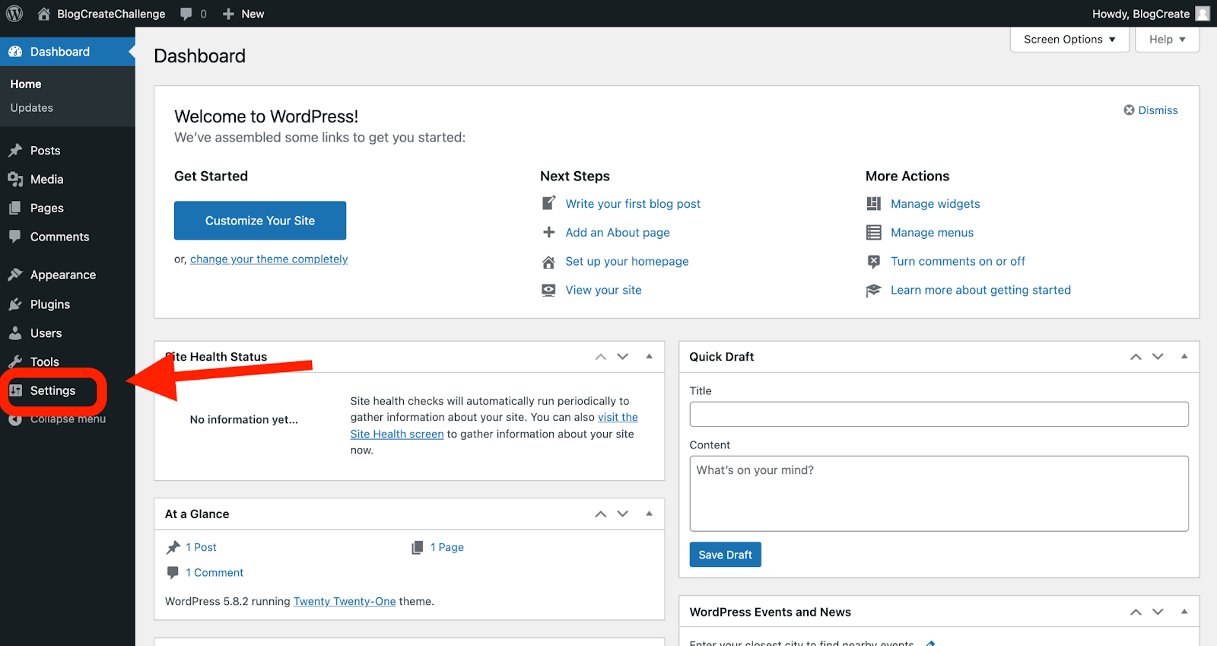This screenshot has width=1217, height=646.
Task: Click the What's on your mind content box
Action: [x=939, y=493]
